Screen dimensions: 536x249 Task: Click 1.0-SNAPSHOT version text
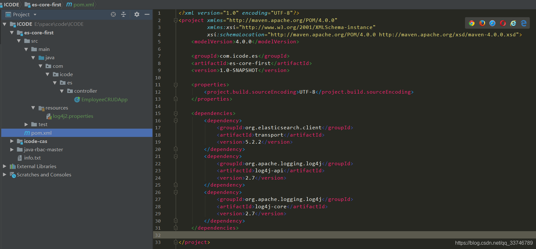click(239, 70)
